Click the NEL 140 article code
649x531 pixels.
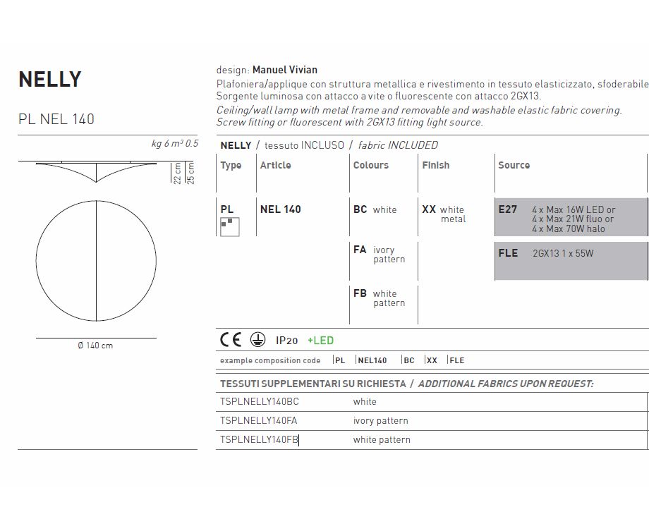click(x=280, y=209)
